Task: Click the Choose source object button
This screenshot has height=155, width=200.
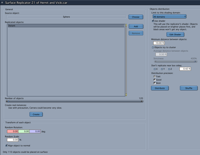Action: (x=136, y=17)
